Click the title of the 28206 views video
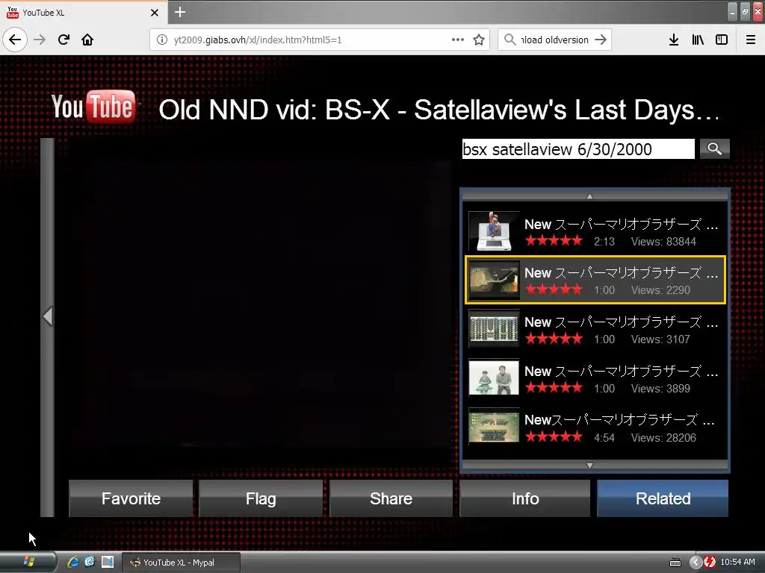The width and height of the screenshot is (765, 573). [619, 420]
